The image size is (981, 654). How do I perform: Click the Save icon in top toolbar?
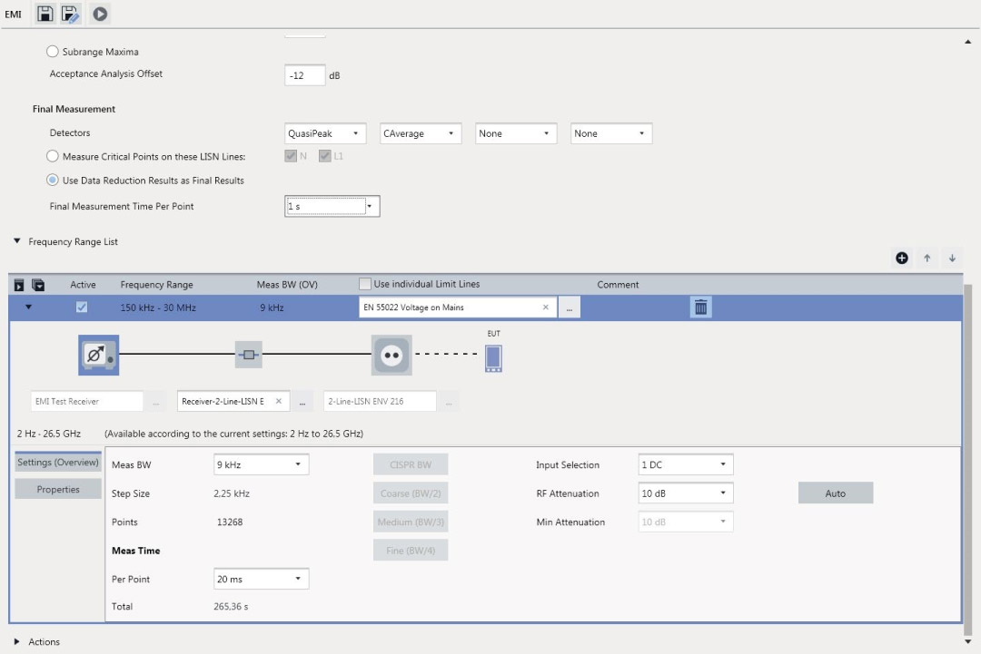coord(45,14)
